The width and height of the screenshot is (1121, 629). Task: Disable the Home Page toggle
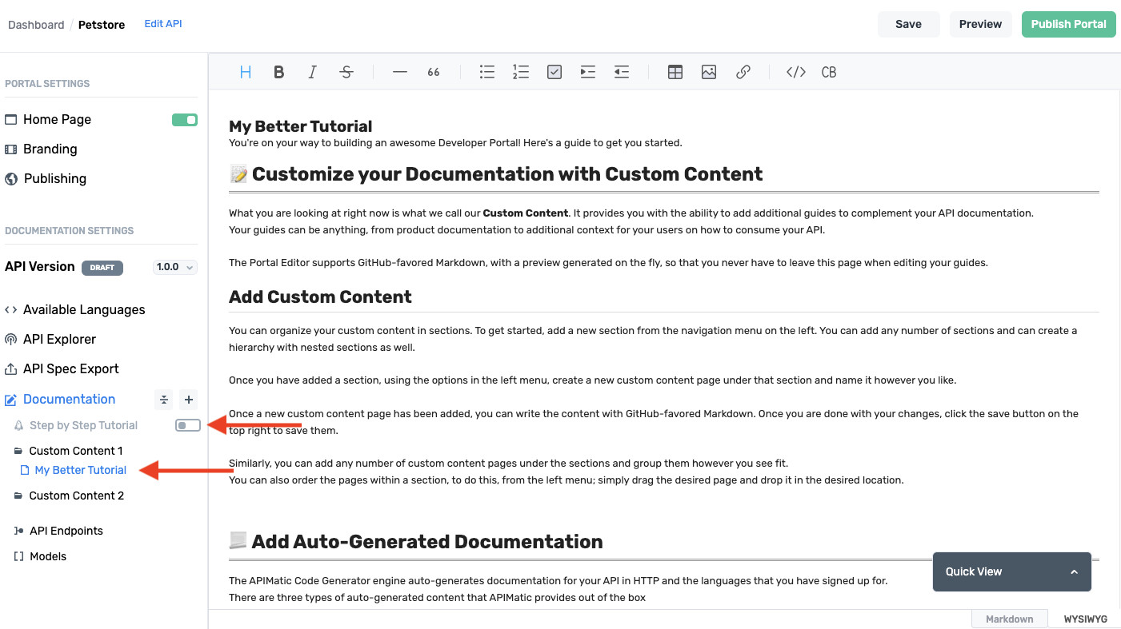[x=185, y=120]
